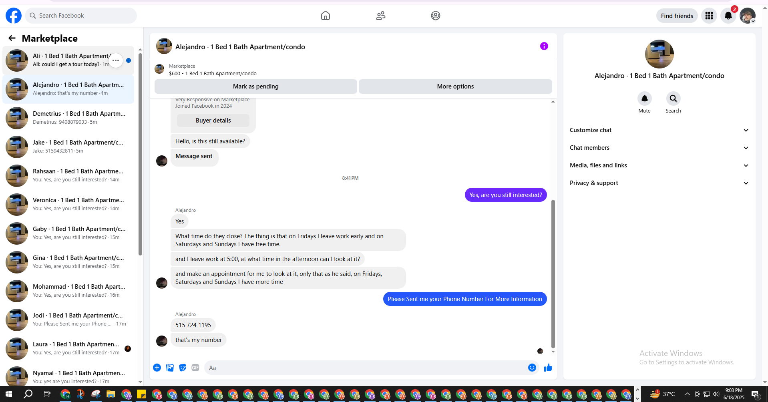Go back from Marketplace with the arrow

point(12,38)
